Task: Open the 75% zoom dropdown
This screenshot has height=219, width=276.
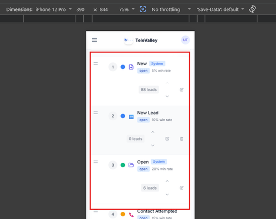Action: [127, 9]
